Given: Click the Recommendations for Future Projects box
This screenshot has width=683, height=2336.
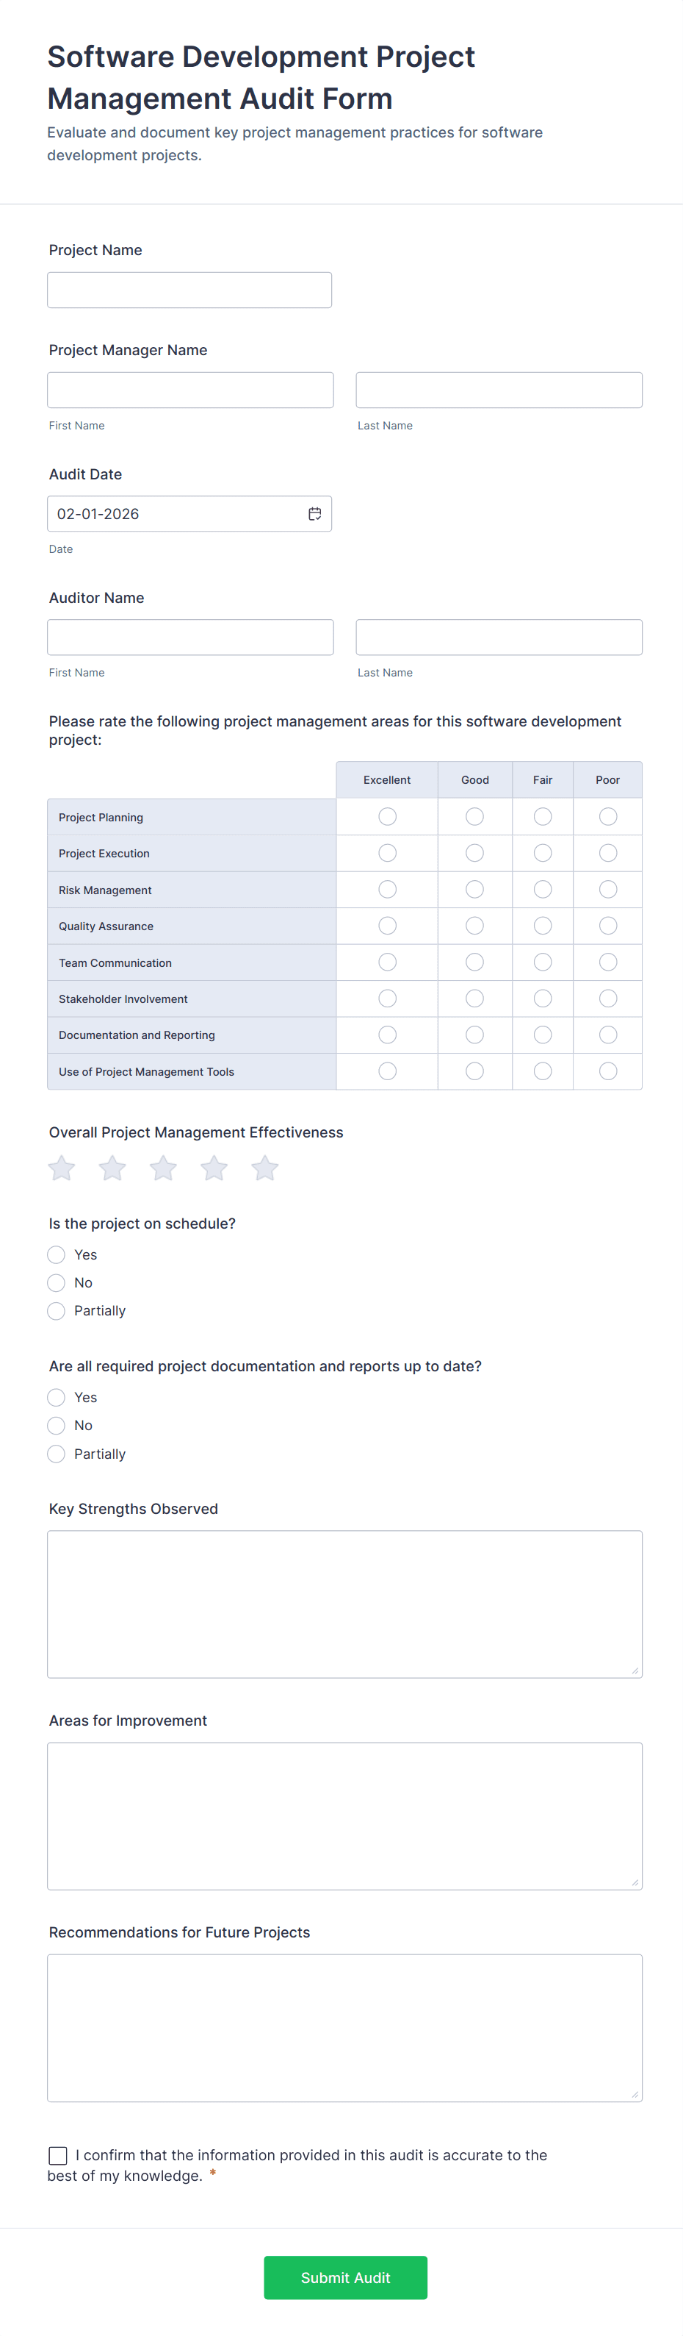Looking at the screenshot, I should click(344, 2028).
